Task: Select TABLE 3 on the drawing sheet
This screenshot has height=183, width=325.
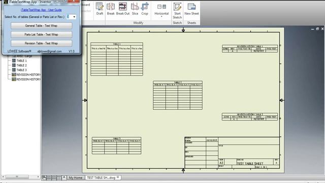Action: [116, 146]
